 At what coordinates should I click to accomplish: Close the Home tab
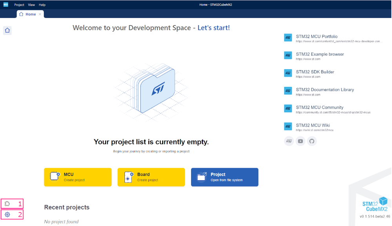coord(40,14)
